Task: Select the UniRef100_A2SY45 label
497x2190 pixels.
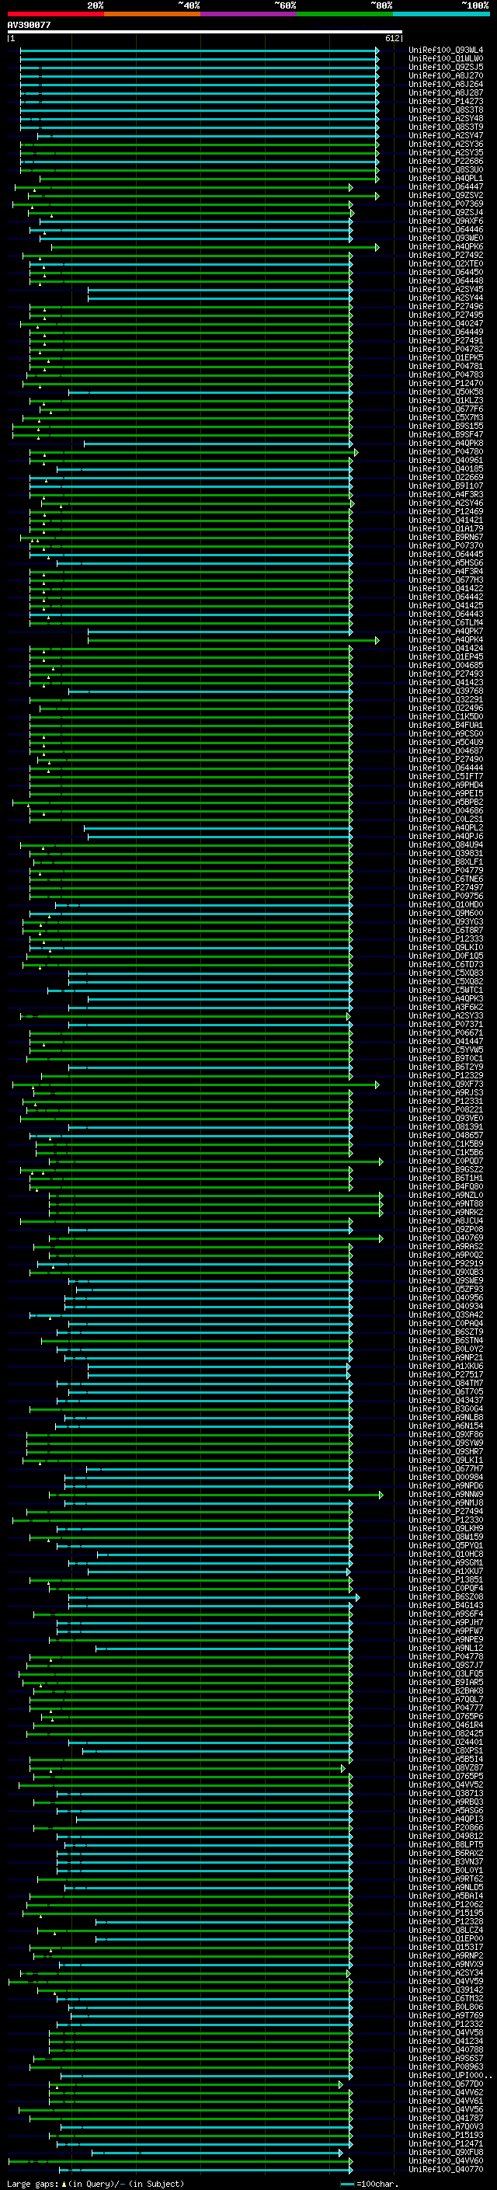Action: (x=445, y=289)
